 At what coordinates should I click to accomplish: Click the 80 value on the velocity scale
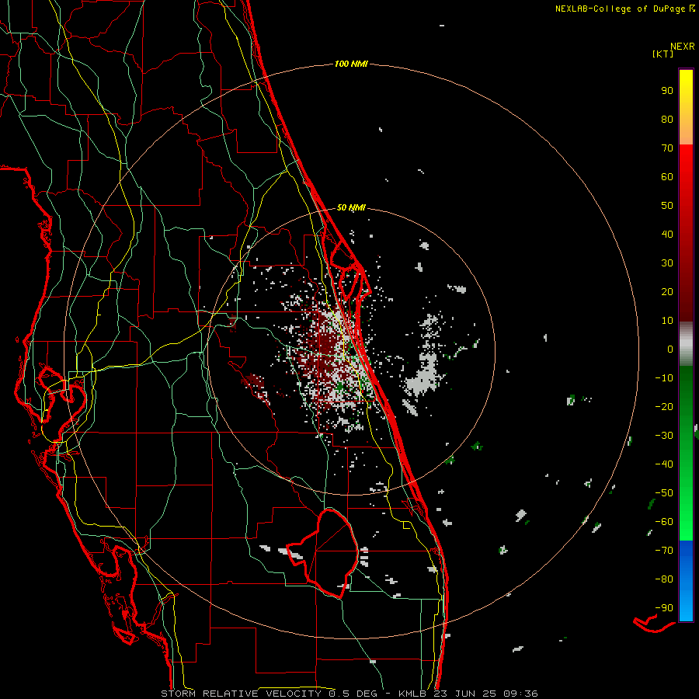click(667, 119)
